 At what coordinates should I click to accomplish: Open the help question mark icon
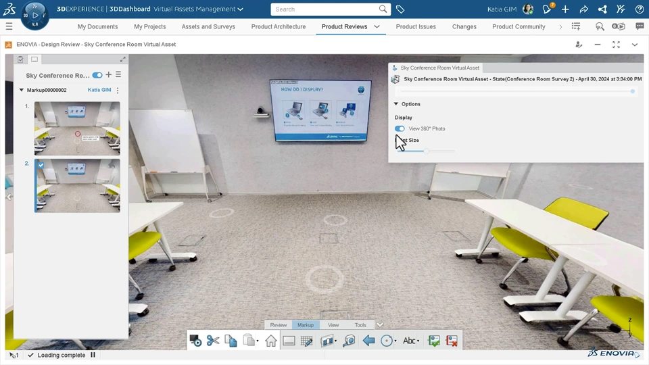tap(640, 9)
